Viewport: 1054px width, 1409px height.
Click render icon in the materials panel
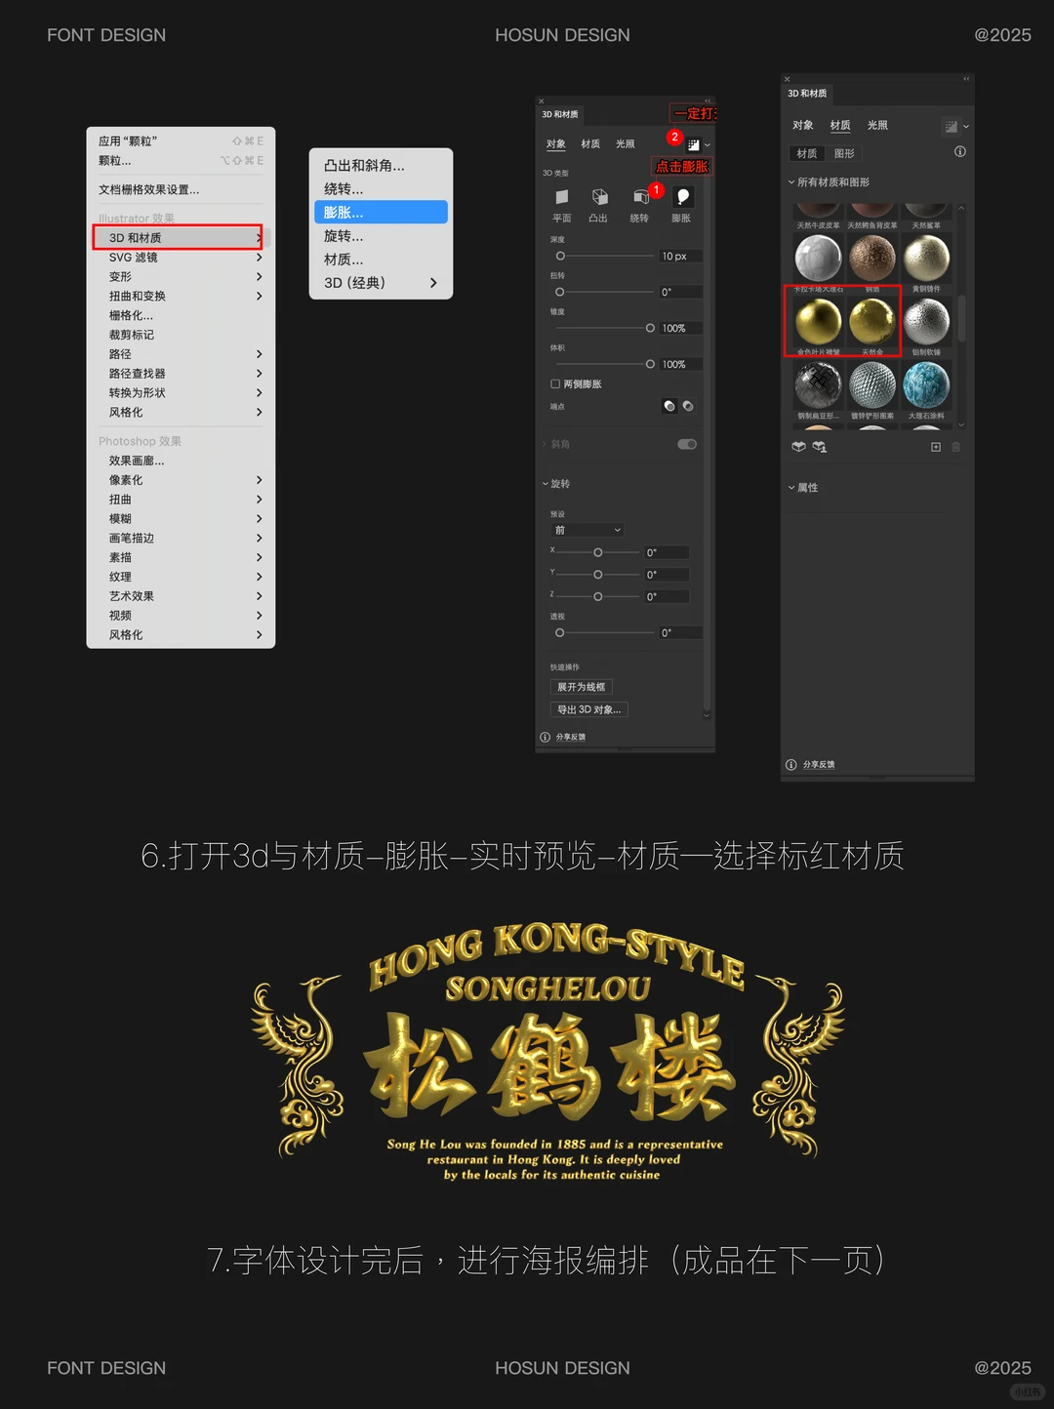(951, 126)
